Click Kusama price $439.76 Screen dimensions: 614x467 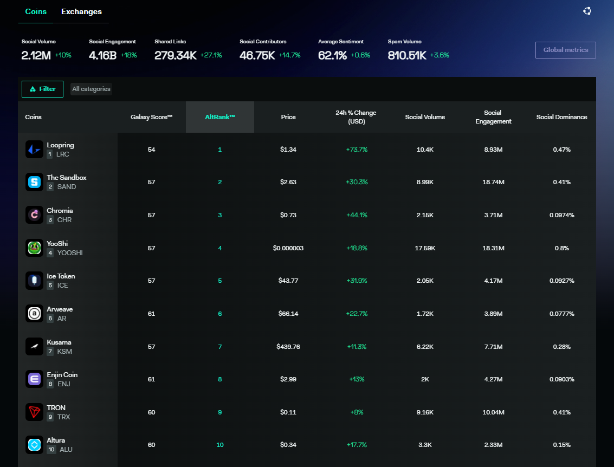tap(288, 347)
